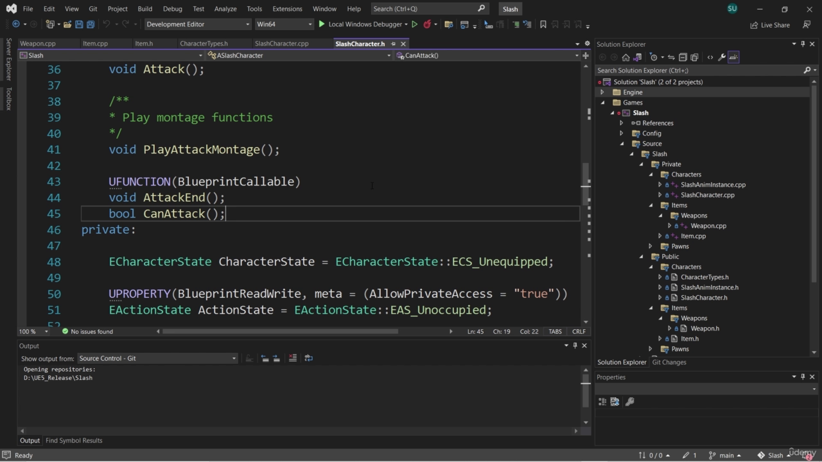Open the Source Control - Git output dropdown
Screen dimensions: 822x462
(157, 358)
